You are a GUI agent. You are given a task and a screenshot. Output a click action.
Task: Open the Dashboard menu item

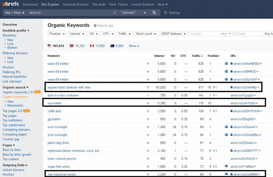click(30, 4)
